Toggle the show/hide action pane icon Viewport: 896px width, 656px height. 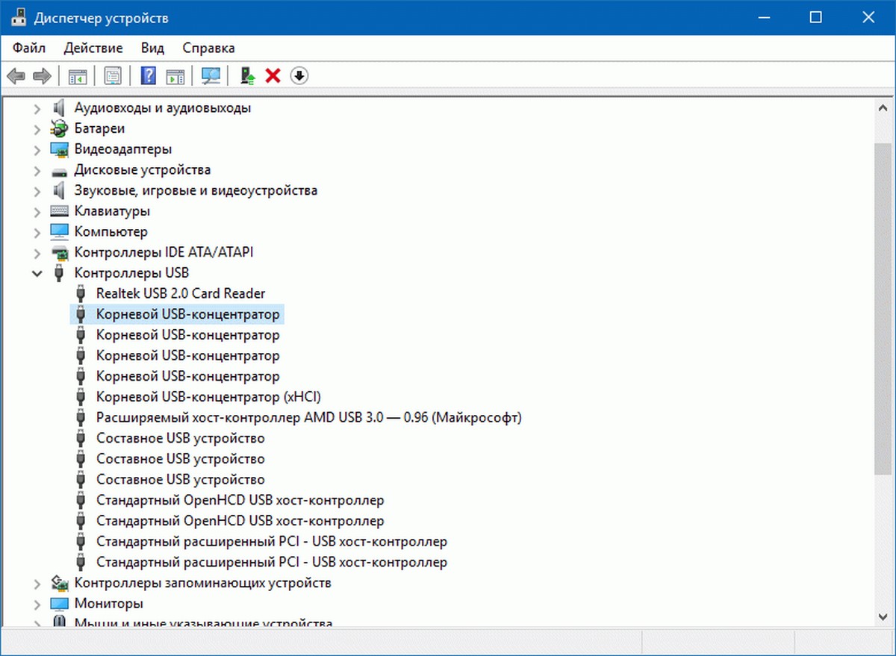tap(175, 75)
